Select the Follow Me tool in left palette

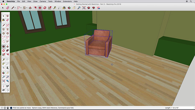(x=8, y=51)
